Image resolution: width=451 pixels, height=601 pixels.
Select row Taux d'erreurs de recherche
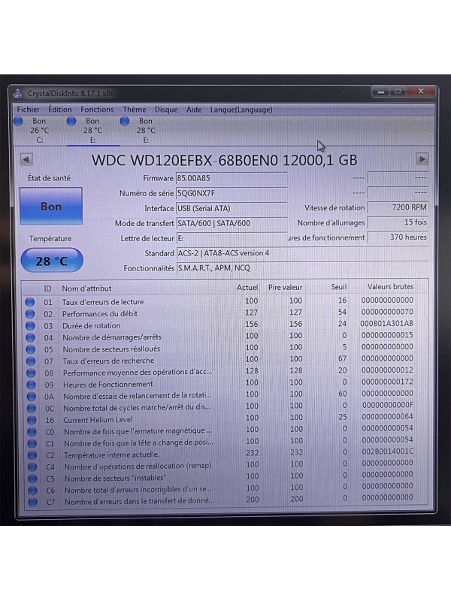(x=225, y=360)
